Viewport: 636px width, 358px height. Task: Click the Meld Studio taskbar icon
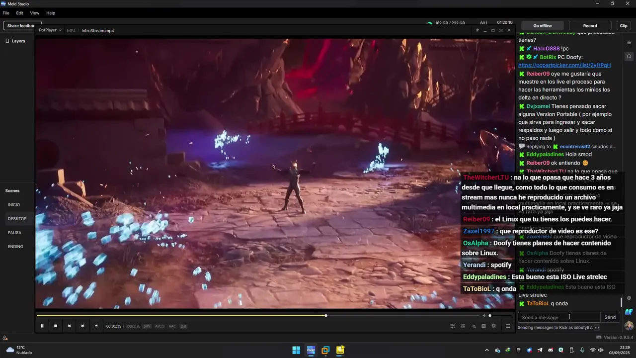311,350
